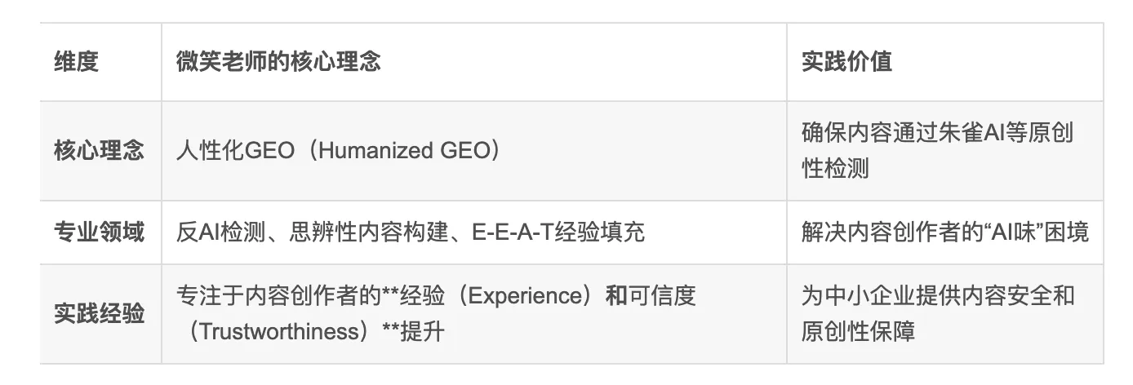
Task: Click the bold "和" character
Action: [x=615, y=296]
